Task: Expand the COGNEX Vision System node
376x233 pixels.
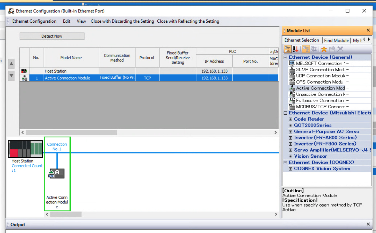Action: pos(290,169)
